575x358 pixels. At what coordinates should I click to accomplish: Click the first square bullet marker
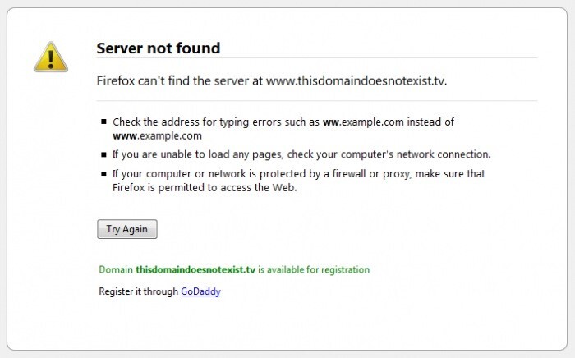tap(103, 122)
